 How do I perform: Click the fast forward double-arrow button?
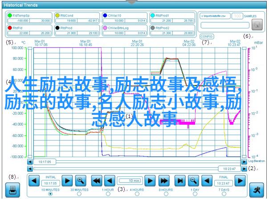tap(164, 181)
